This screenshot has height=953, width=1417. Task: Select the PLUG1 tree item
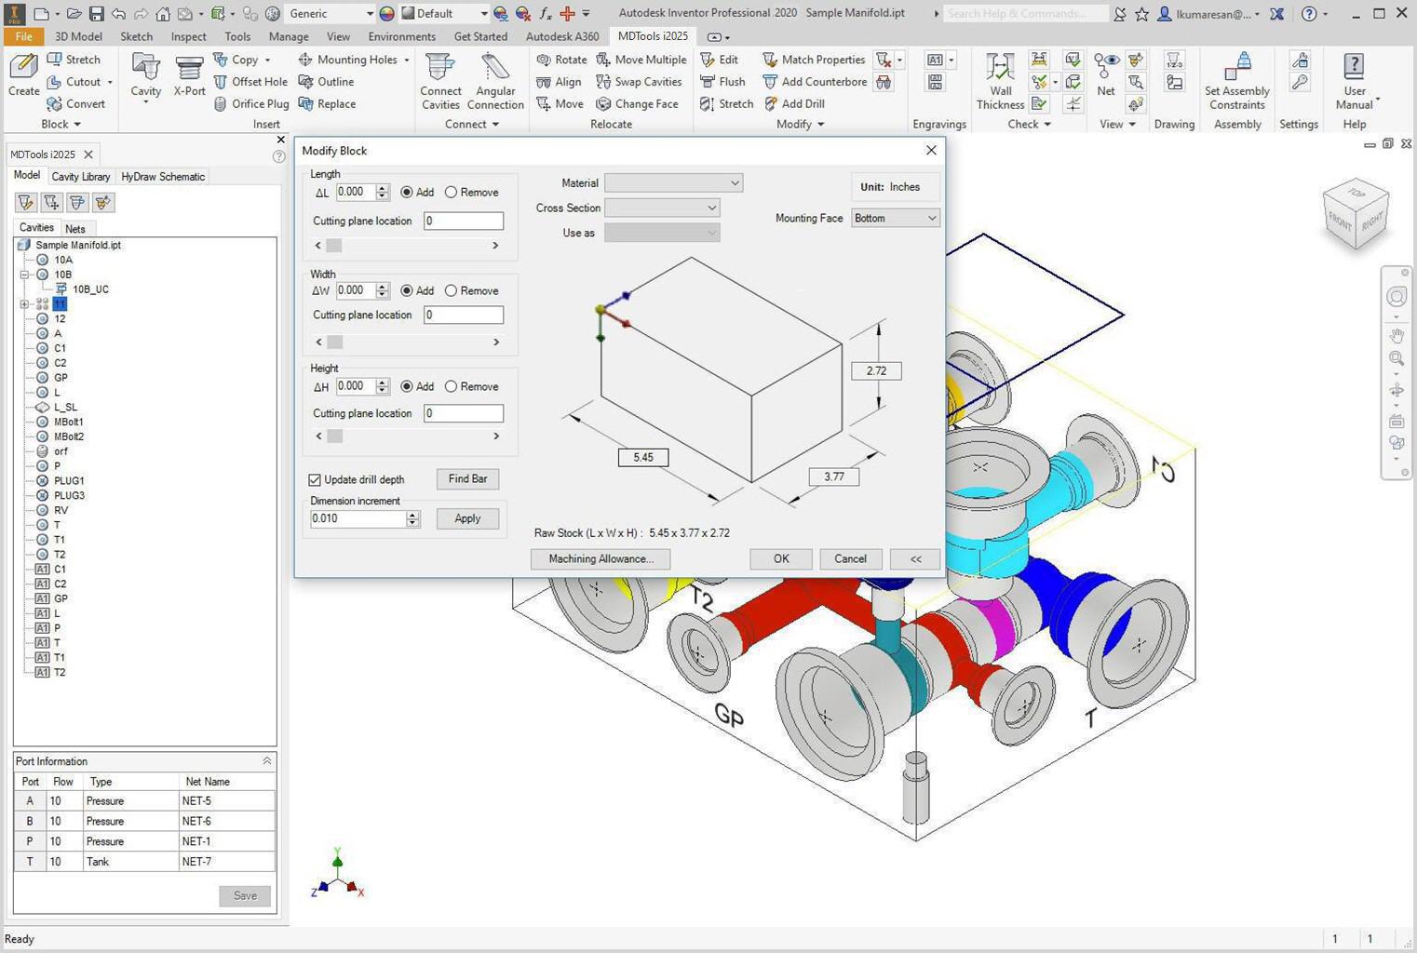[69, 481]
